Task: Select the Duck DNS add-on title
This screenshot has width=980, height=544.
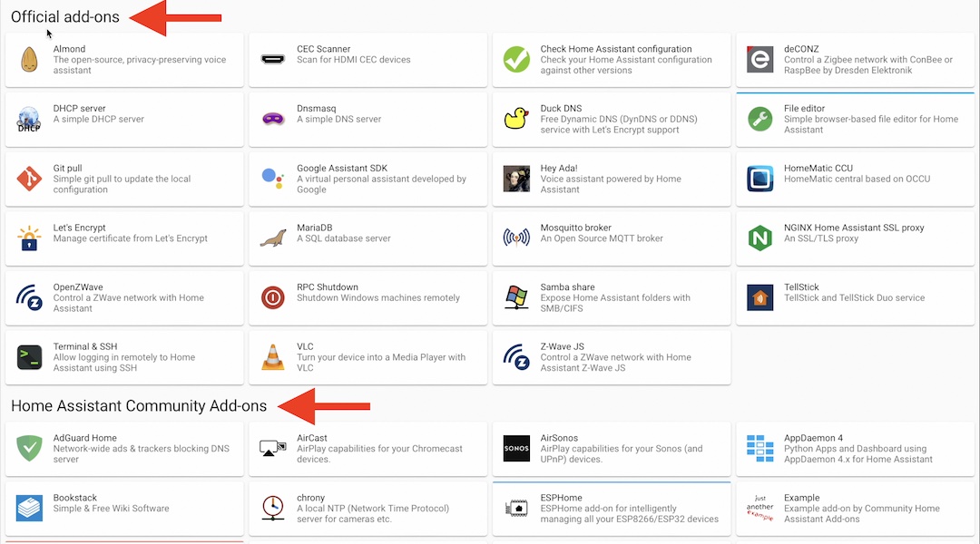Action: (x=562, y=108)
